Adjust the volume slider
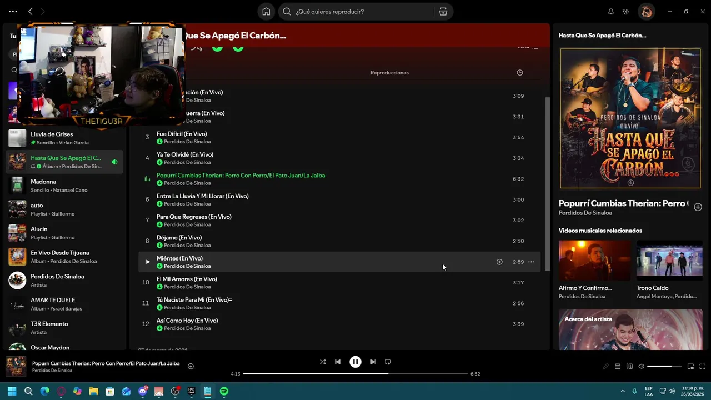The width and height of the screenshot is (711, 400). (x=664, y=366)
